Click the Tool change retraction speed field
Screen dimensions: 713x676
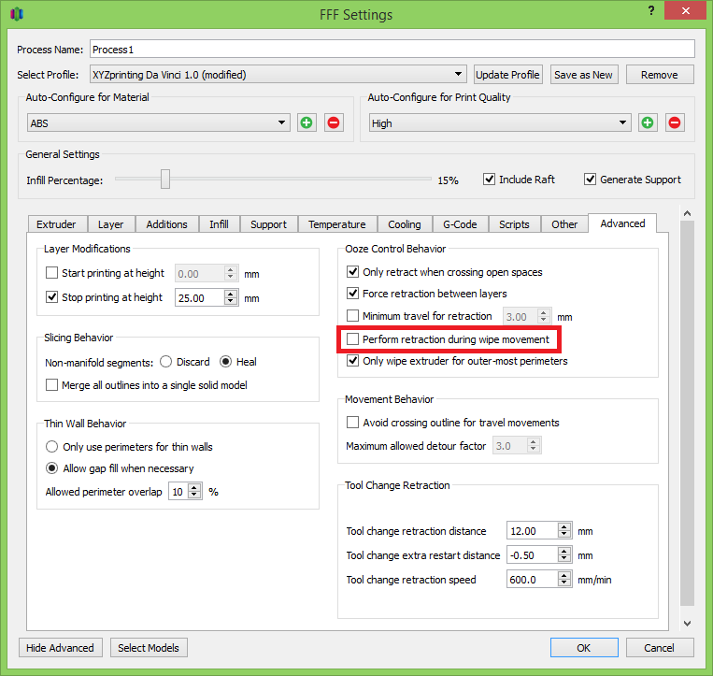[533, 580]
